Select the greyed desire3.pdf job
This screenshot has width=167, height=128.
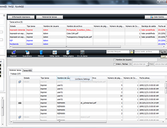88,117
